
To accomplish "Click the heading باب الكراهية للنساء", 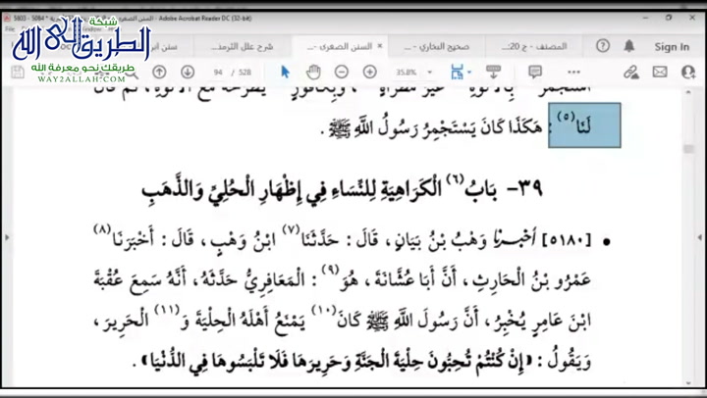I will pos(343,188).
